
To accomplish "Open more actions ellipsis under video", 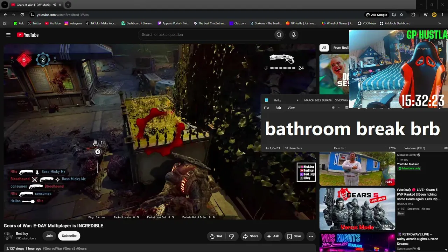I will tap(311, 236).
